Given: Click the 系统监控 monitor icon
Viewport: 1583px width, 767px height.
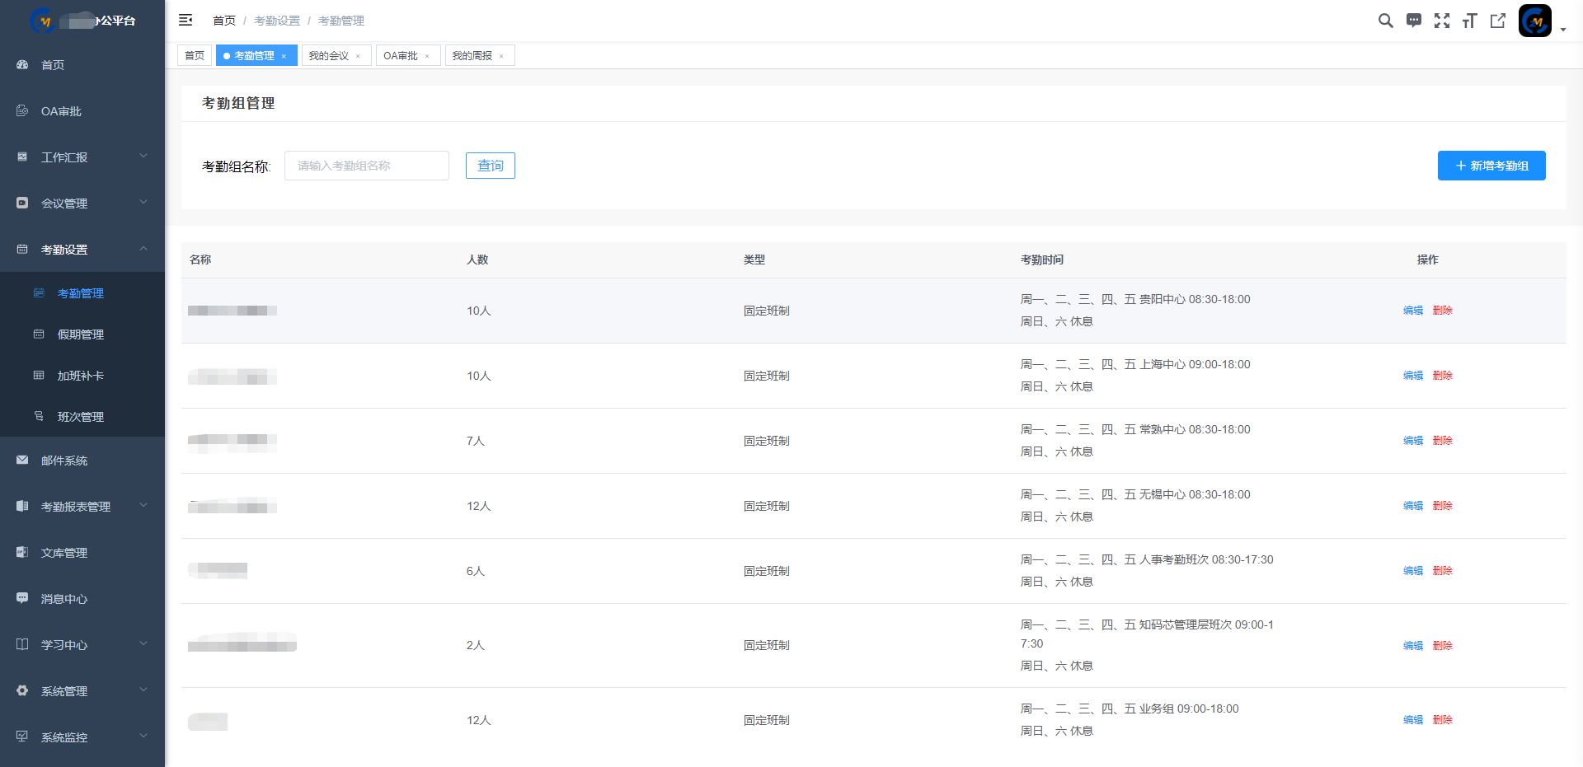Looking at the screenshot, I should [x=22, y=737].
